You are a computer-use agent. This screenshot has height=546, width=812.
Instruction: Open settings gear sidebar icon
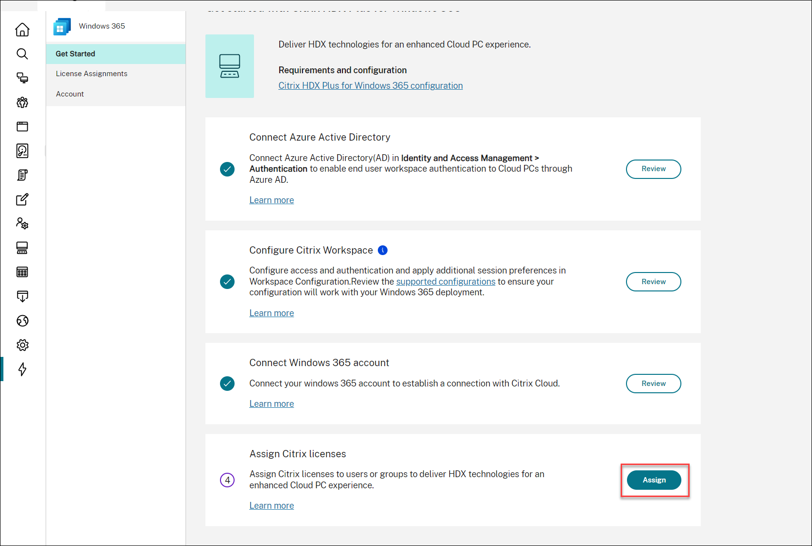tap(22, 345)
